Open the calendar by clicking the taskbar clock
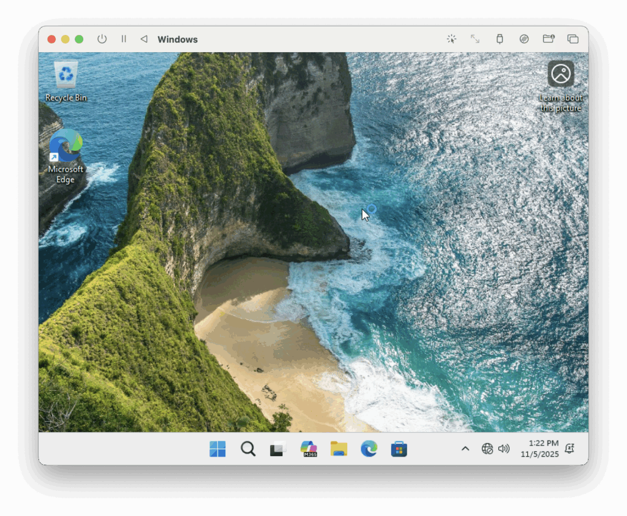Screen dimensions: 627x516 pyautogui.click(x=539, y=449)
